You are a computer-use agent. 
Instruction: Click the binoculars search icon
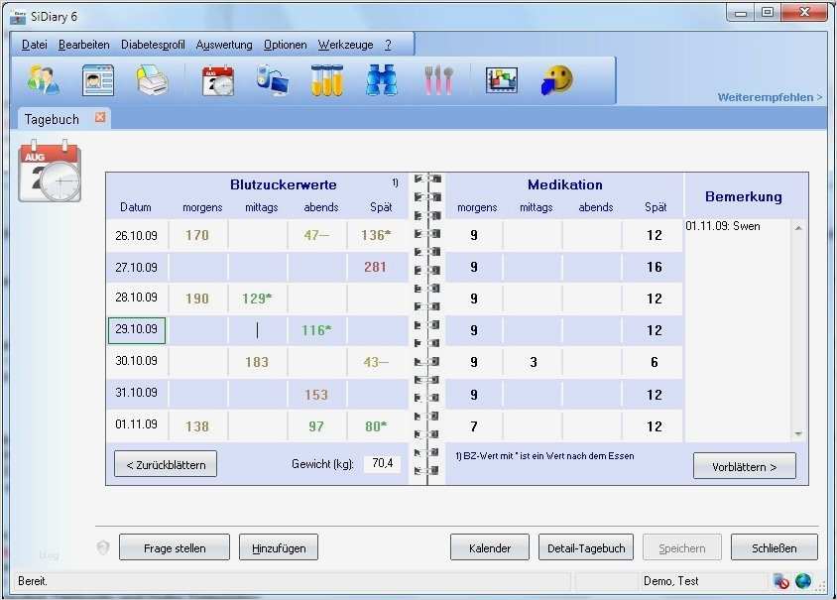(x=381, y=80)
